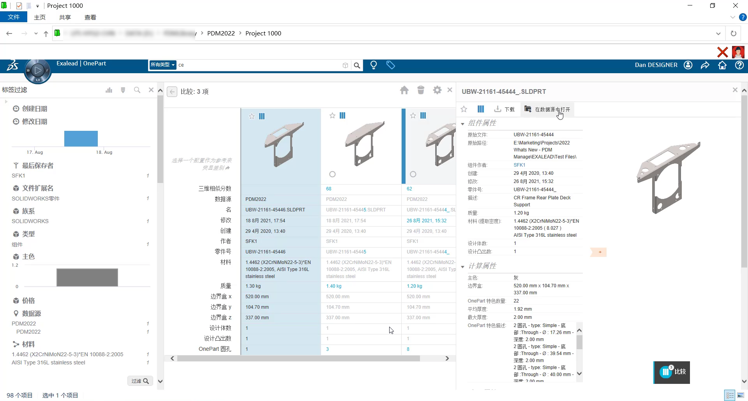This screenshot has height=401, width=748.
Task: Toggle compare icon on the first compared part
Action: point(262,116)
